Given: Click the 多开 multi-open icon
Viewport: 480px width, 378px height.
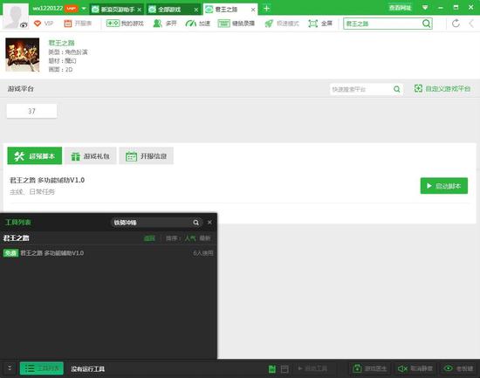Looking at the screenshot, I should (157, 24).
